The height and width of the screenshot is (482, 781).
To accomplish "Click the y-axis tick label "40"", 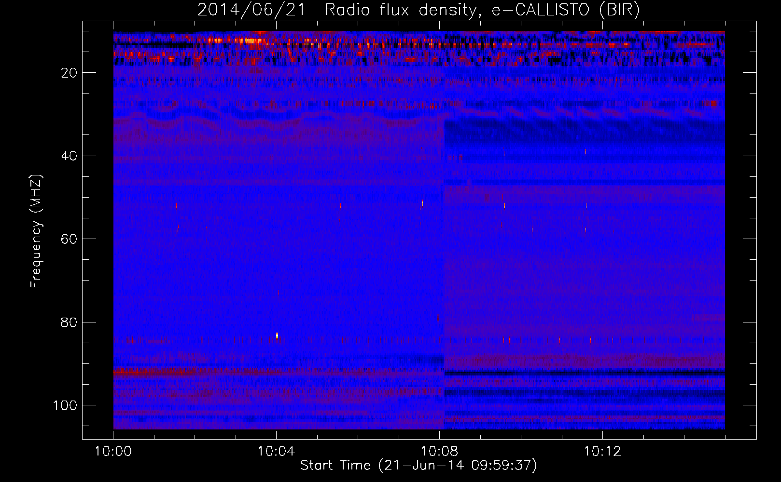I will (x=70, y=156).
